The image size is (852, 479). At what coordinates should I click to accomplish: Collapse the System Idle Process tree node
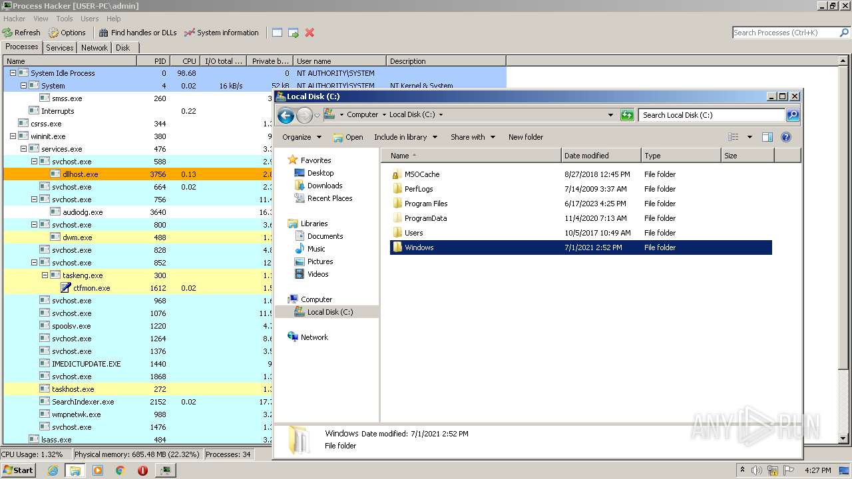coord(13,73)
